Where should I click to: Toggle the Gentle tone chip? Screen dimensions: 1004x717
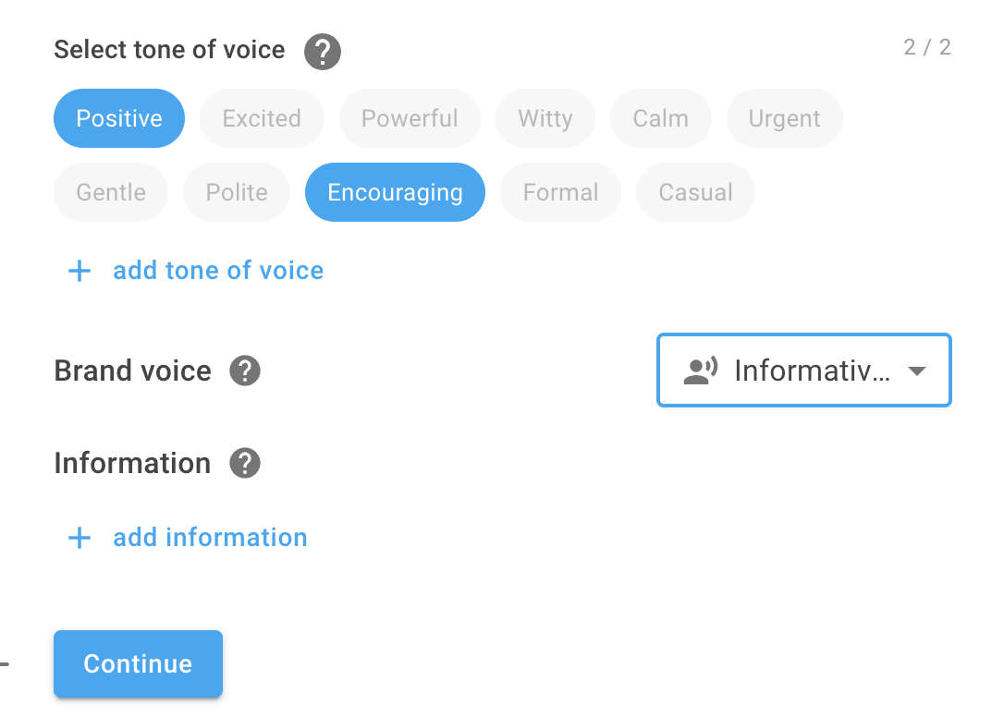click(111, 192)
